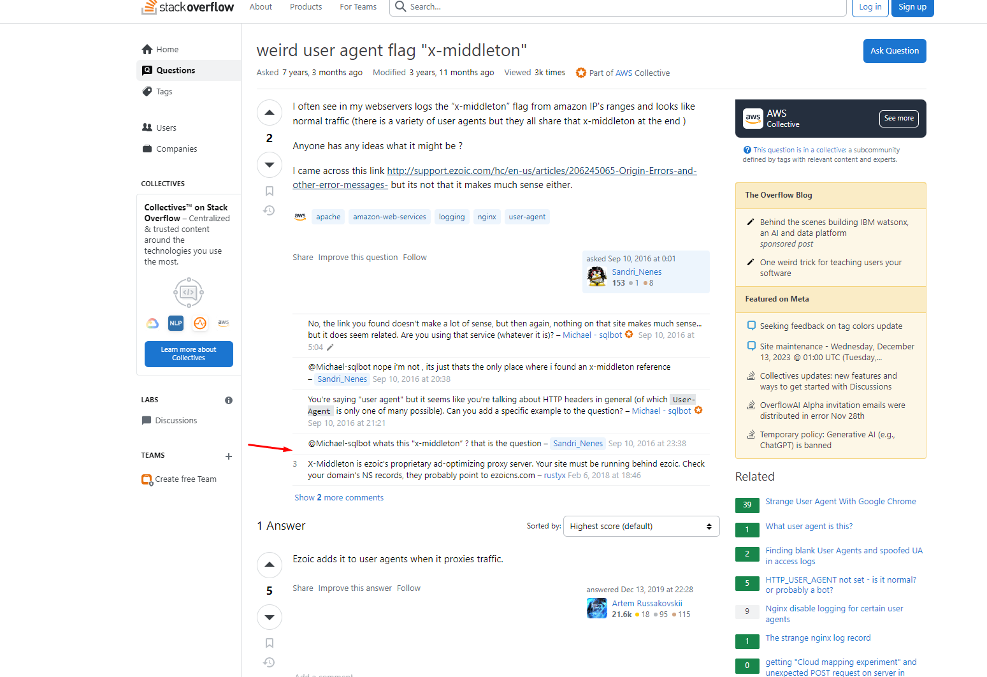Open Finding blank User Agents related question

point(844,556)
